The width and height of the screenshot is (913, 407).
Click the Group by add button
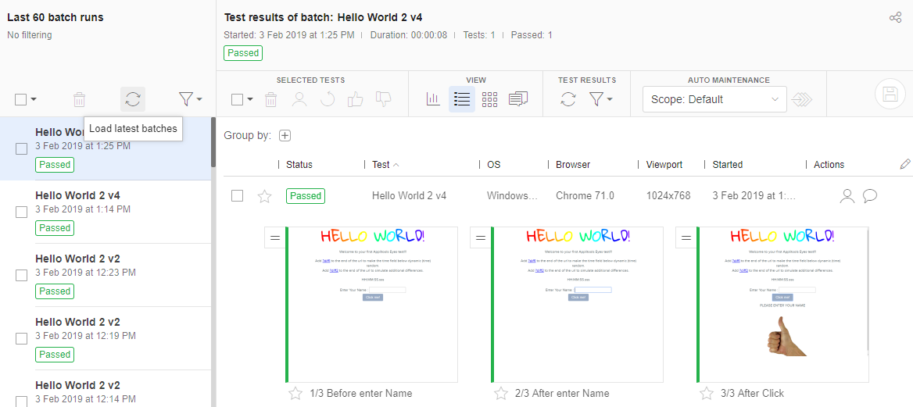(285, 135)
